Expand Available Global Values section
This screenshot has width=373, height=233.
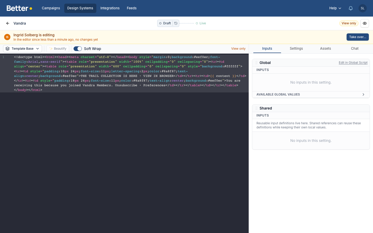(x=311, y=94)
